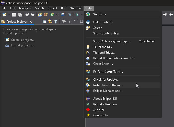
Task: Open the Edit menu
Action: point(13,8)
